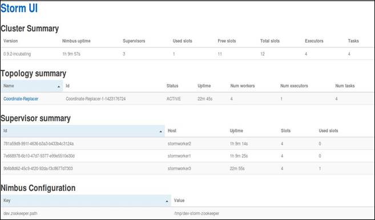Click the Topology summary heading
The height and width of the screenshot is (220, 375).
[x=34, y=74]
